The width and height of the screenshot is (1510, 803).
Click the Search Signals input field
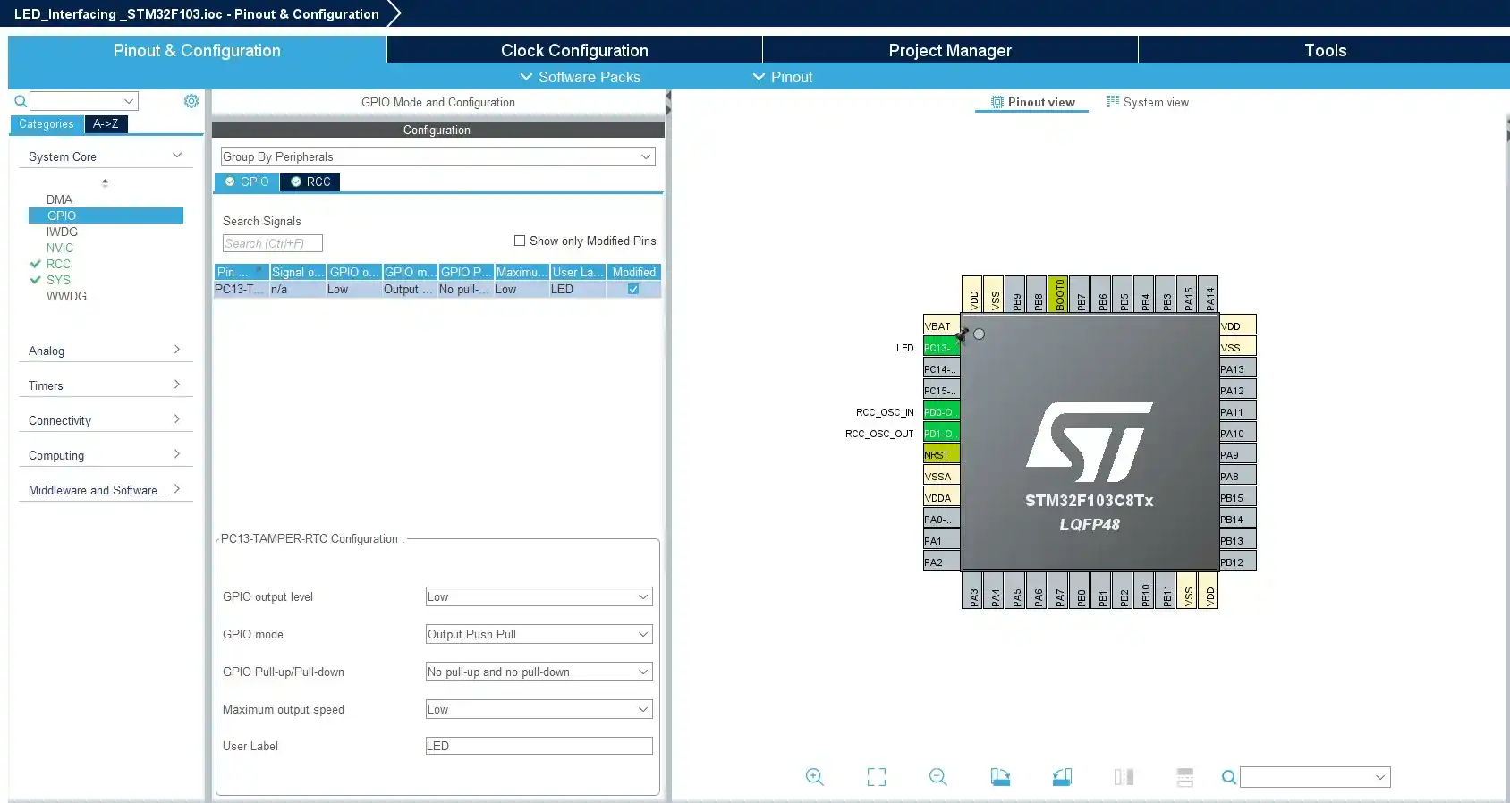tap(272, 243)
